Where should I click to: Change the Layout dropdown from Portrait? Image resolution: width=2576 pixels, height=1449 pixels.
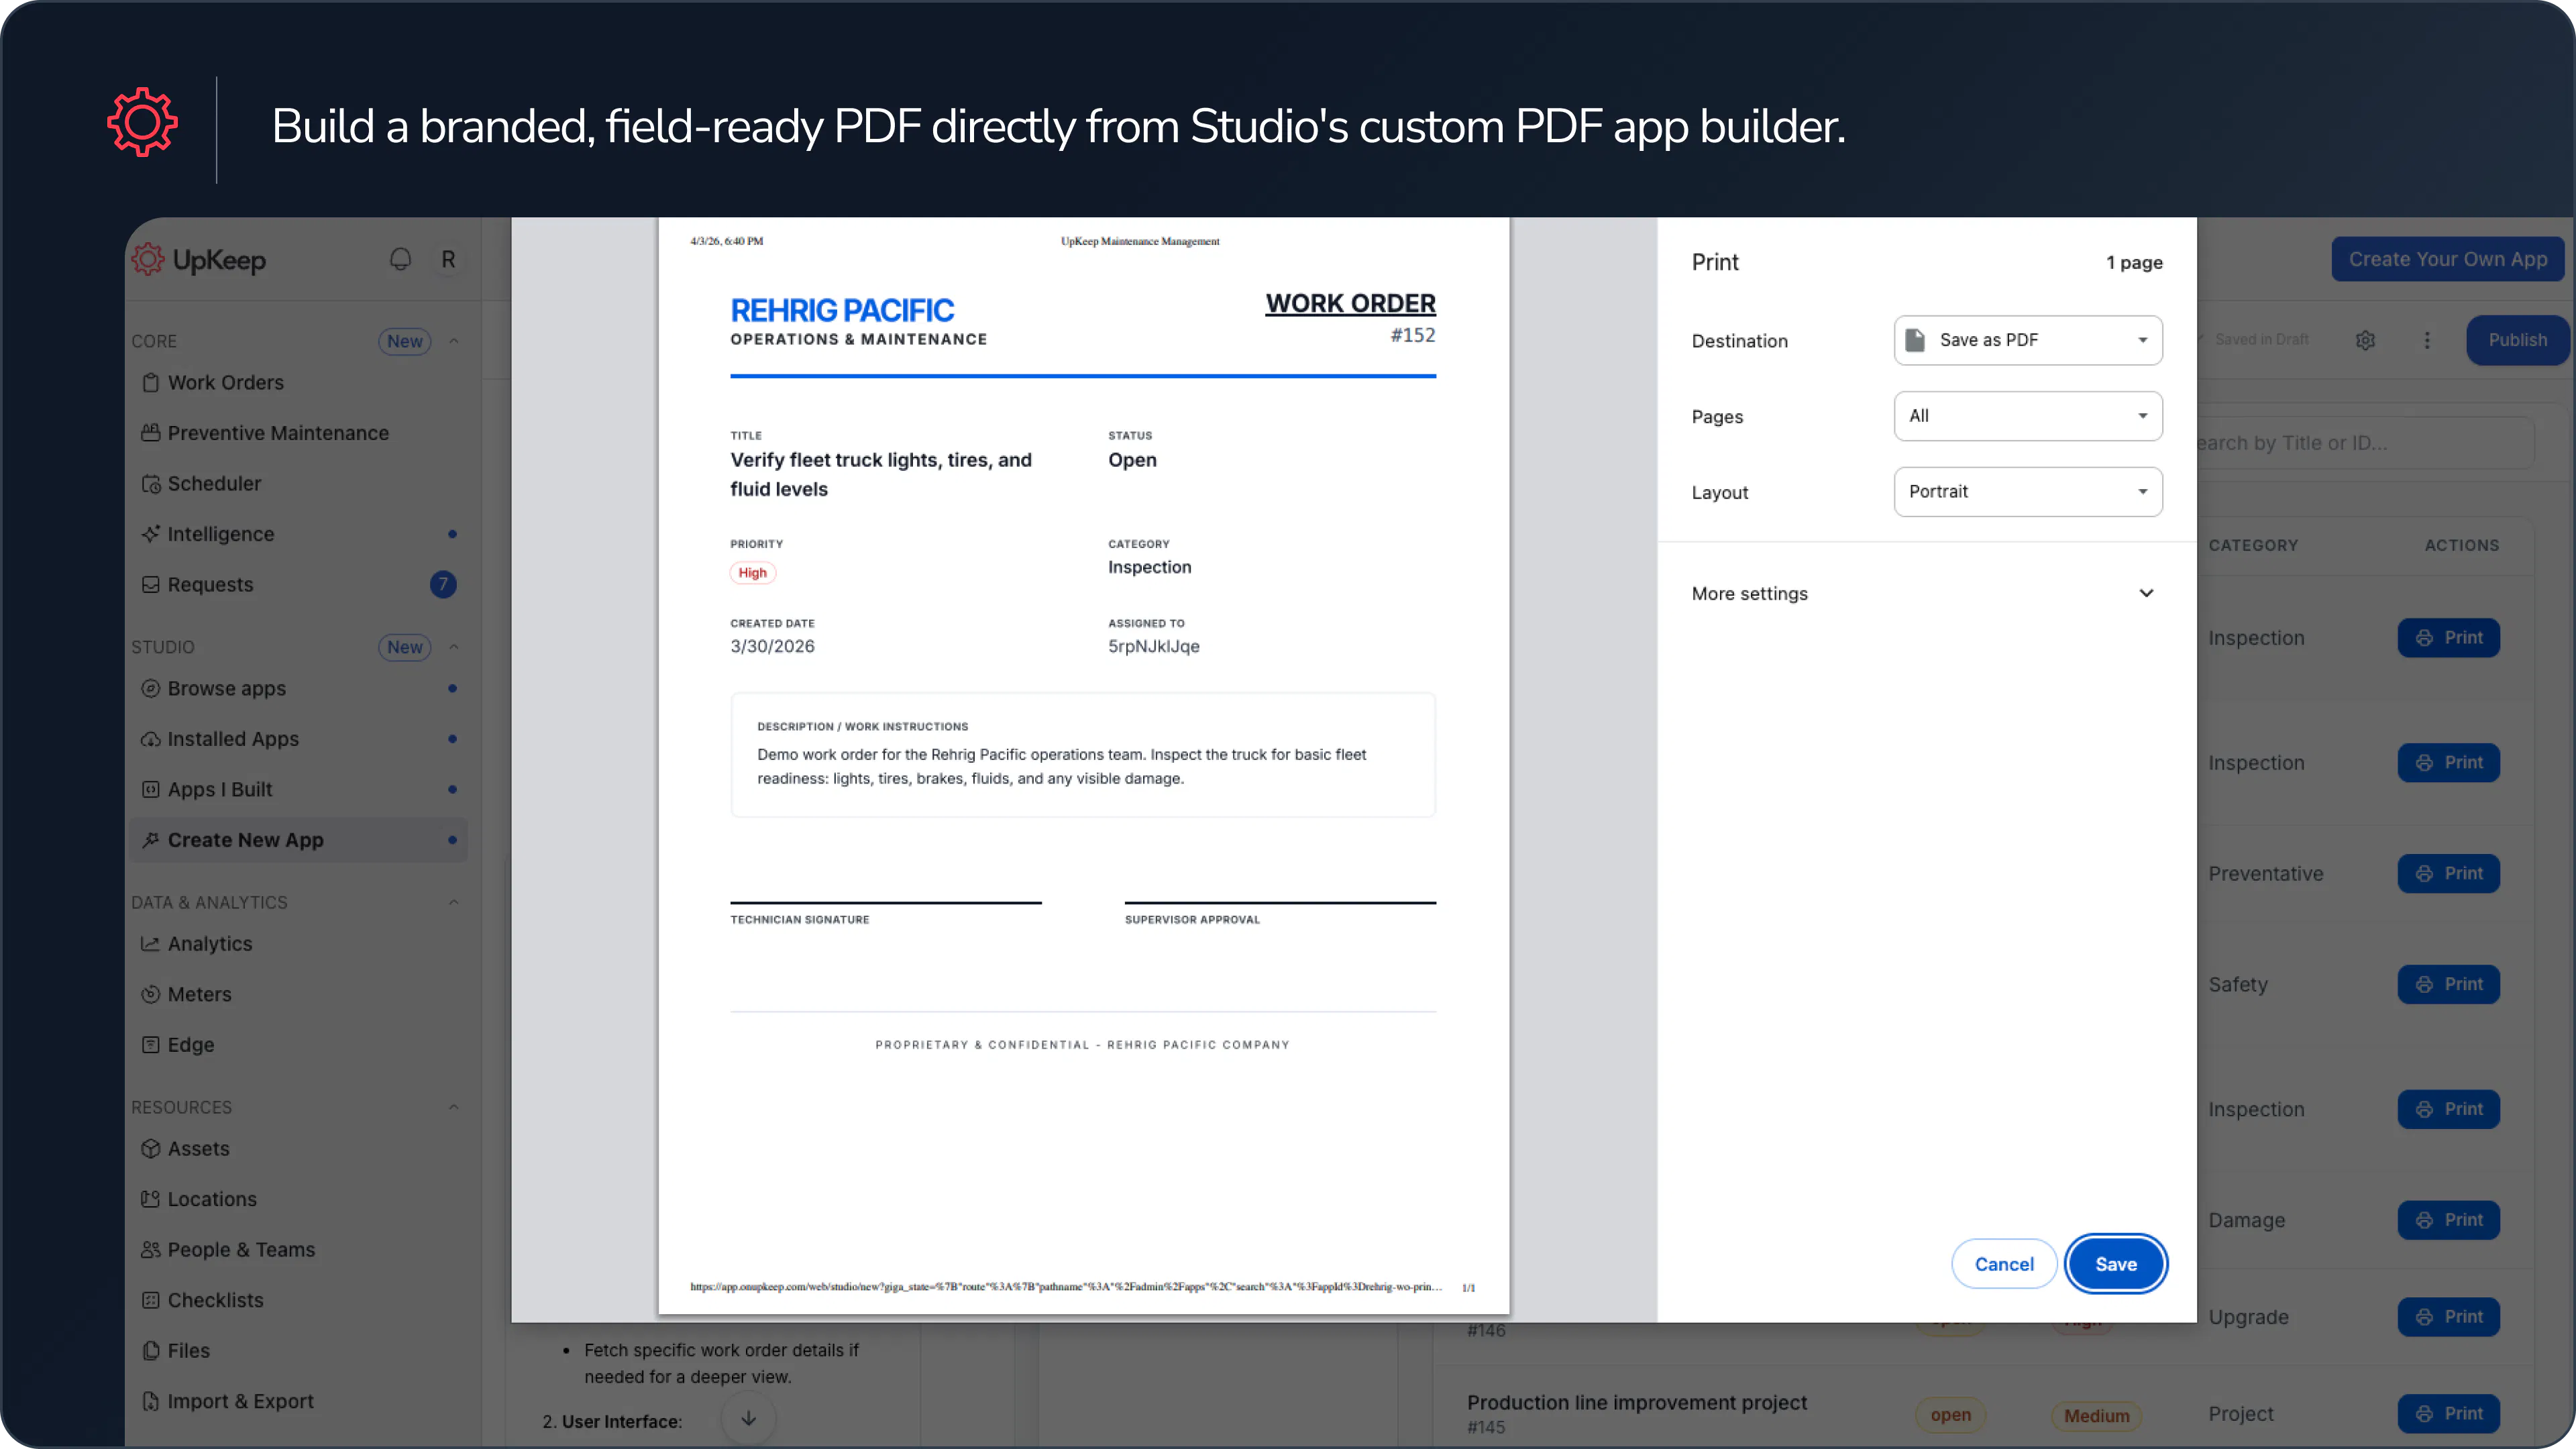click(2027, 491)
